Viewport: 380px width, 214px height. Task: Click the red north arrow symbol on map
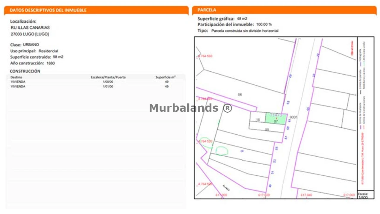pos(352,48)
